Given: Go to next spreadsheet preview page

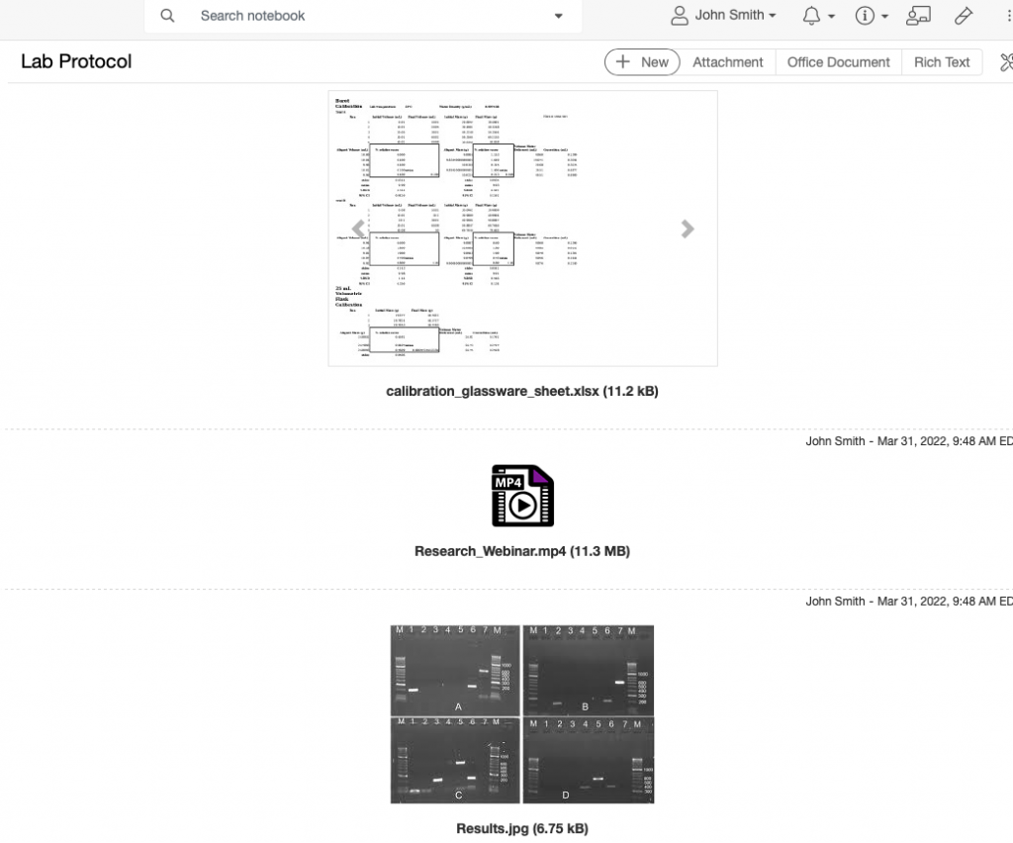Looking at the screenshot, I should (x=688, y=229).
